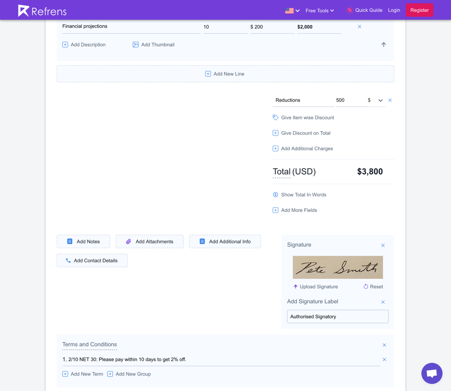451x391 pixels.
Task: Click the Give Item wise Discount tag icon
Action: (x=275, y=117)
